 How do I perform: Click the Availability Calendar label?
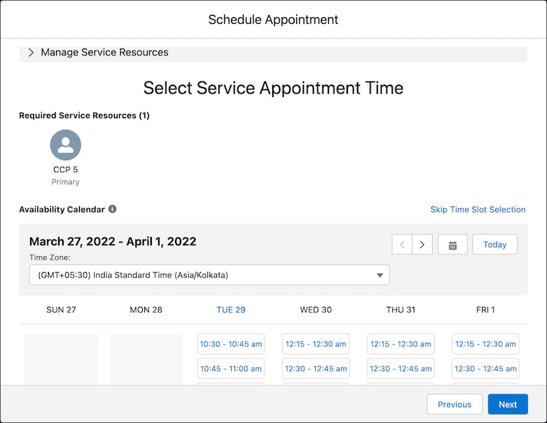[62, 209]
